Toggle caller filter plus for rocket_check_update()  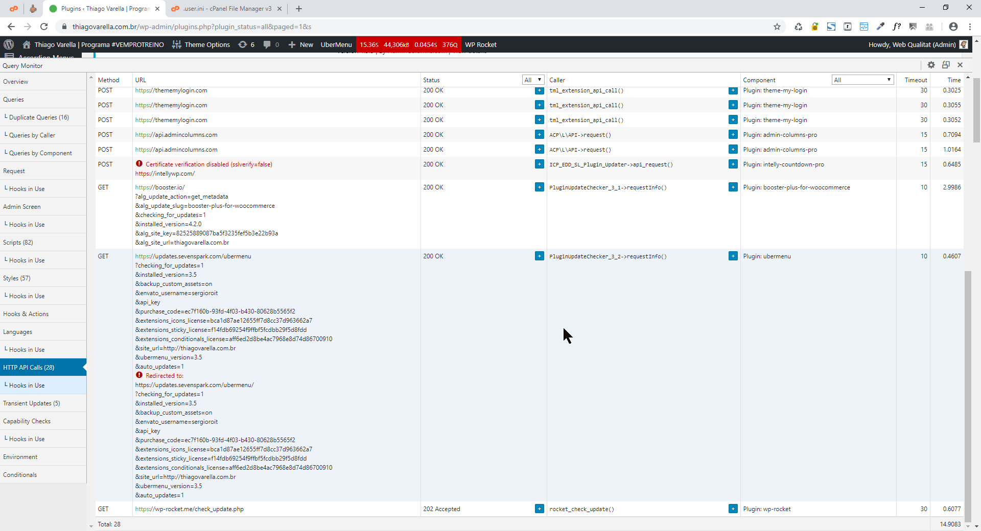[x=733, y=509]
